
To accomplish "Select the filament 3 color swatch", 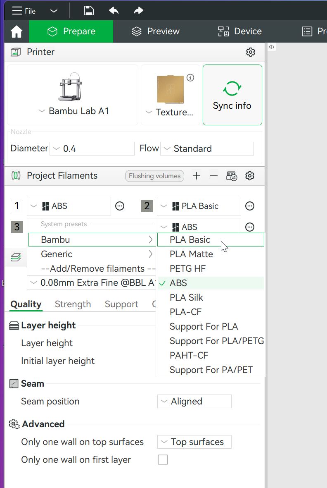I will pos(17,227).
